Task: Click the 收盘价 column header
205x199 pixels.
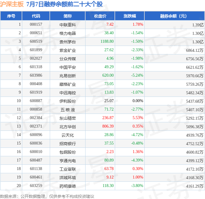Action: tap(100, 16)
